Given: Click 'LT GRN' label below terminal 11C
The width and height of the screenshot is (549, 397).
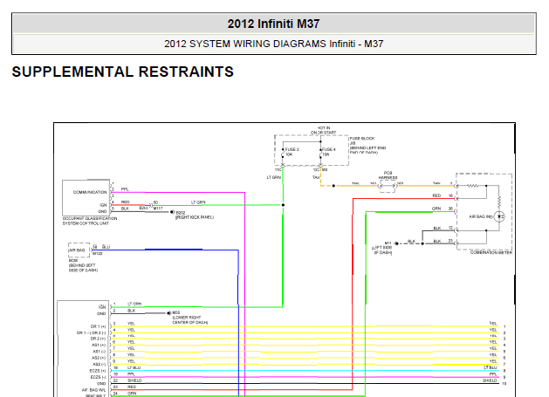Looking at the screenshot, I should 274,177.
